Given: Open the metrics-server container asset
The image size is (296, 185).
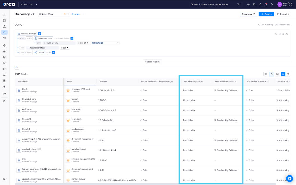Looking at the screenshot, I should tap(78, 179).
